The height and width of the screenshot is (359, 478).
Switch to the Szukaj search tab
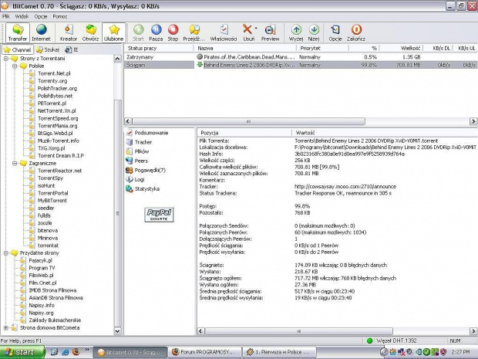pyautogui.click(x=48, y=49)
